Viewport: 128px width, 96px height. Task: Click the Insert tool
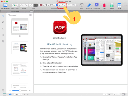pos(112,5)
